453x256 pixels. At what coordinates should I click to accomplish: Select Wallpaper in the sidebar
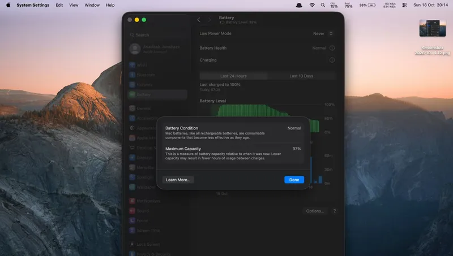point(143,187)
